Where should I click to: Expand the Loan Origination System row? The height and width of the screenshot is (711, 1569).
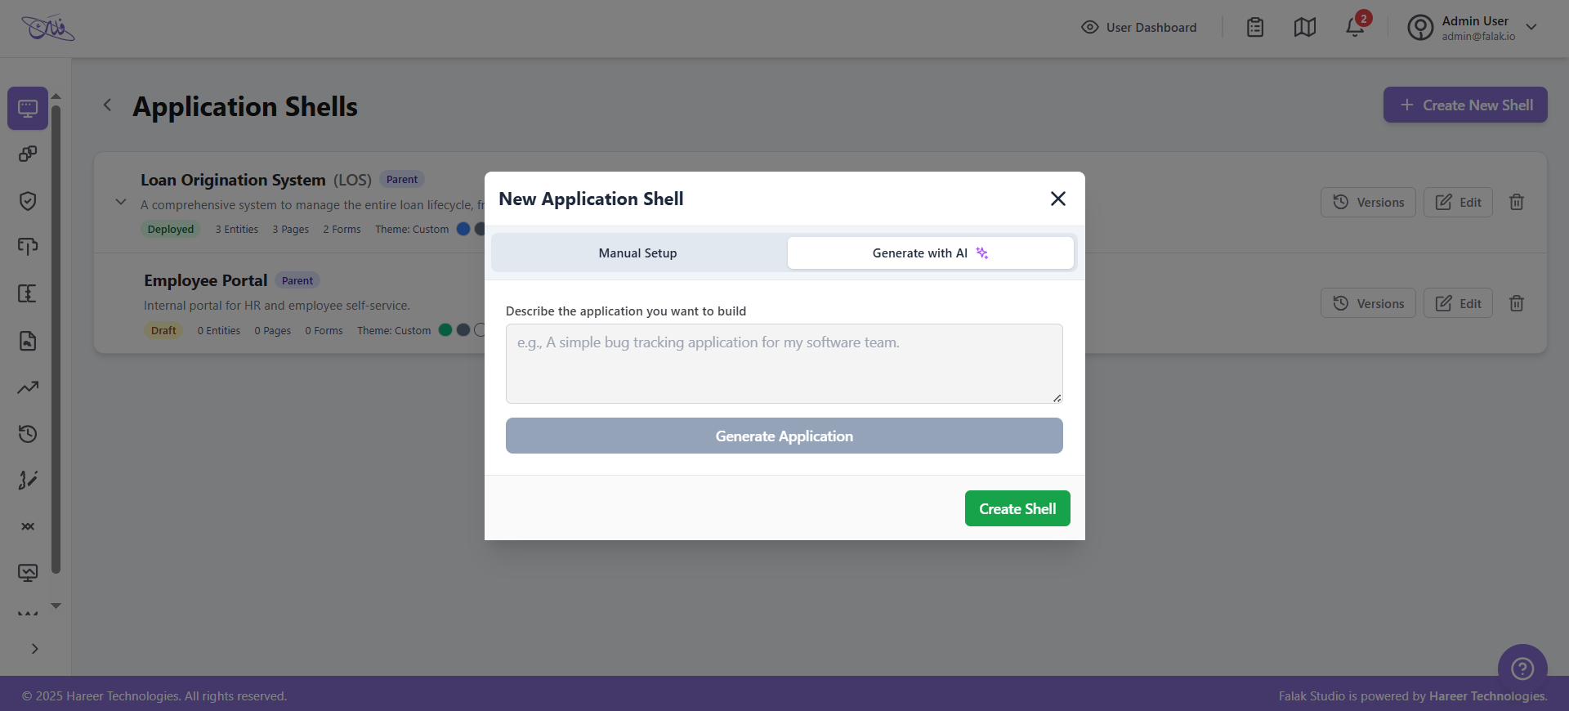(121, 202)
